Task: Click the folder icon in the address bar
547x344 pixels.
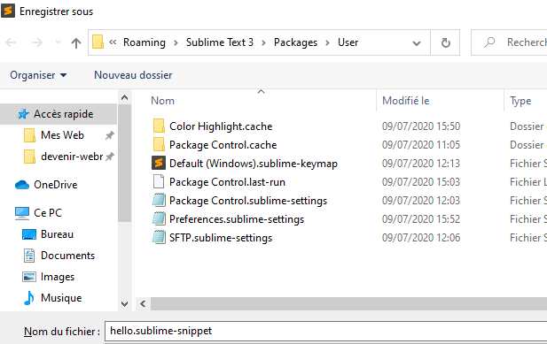Action: 98,42
